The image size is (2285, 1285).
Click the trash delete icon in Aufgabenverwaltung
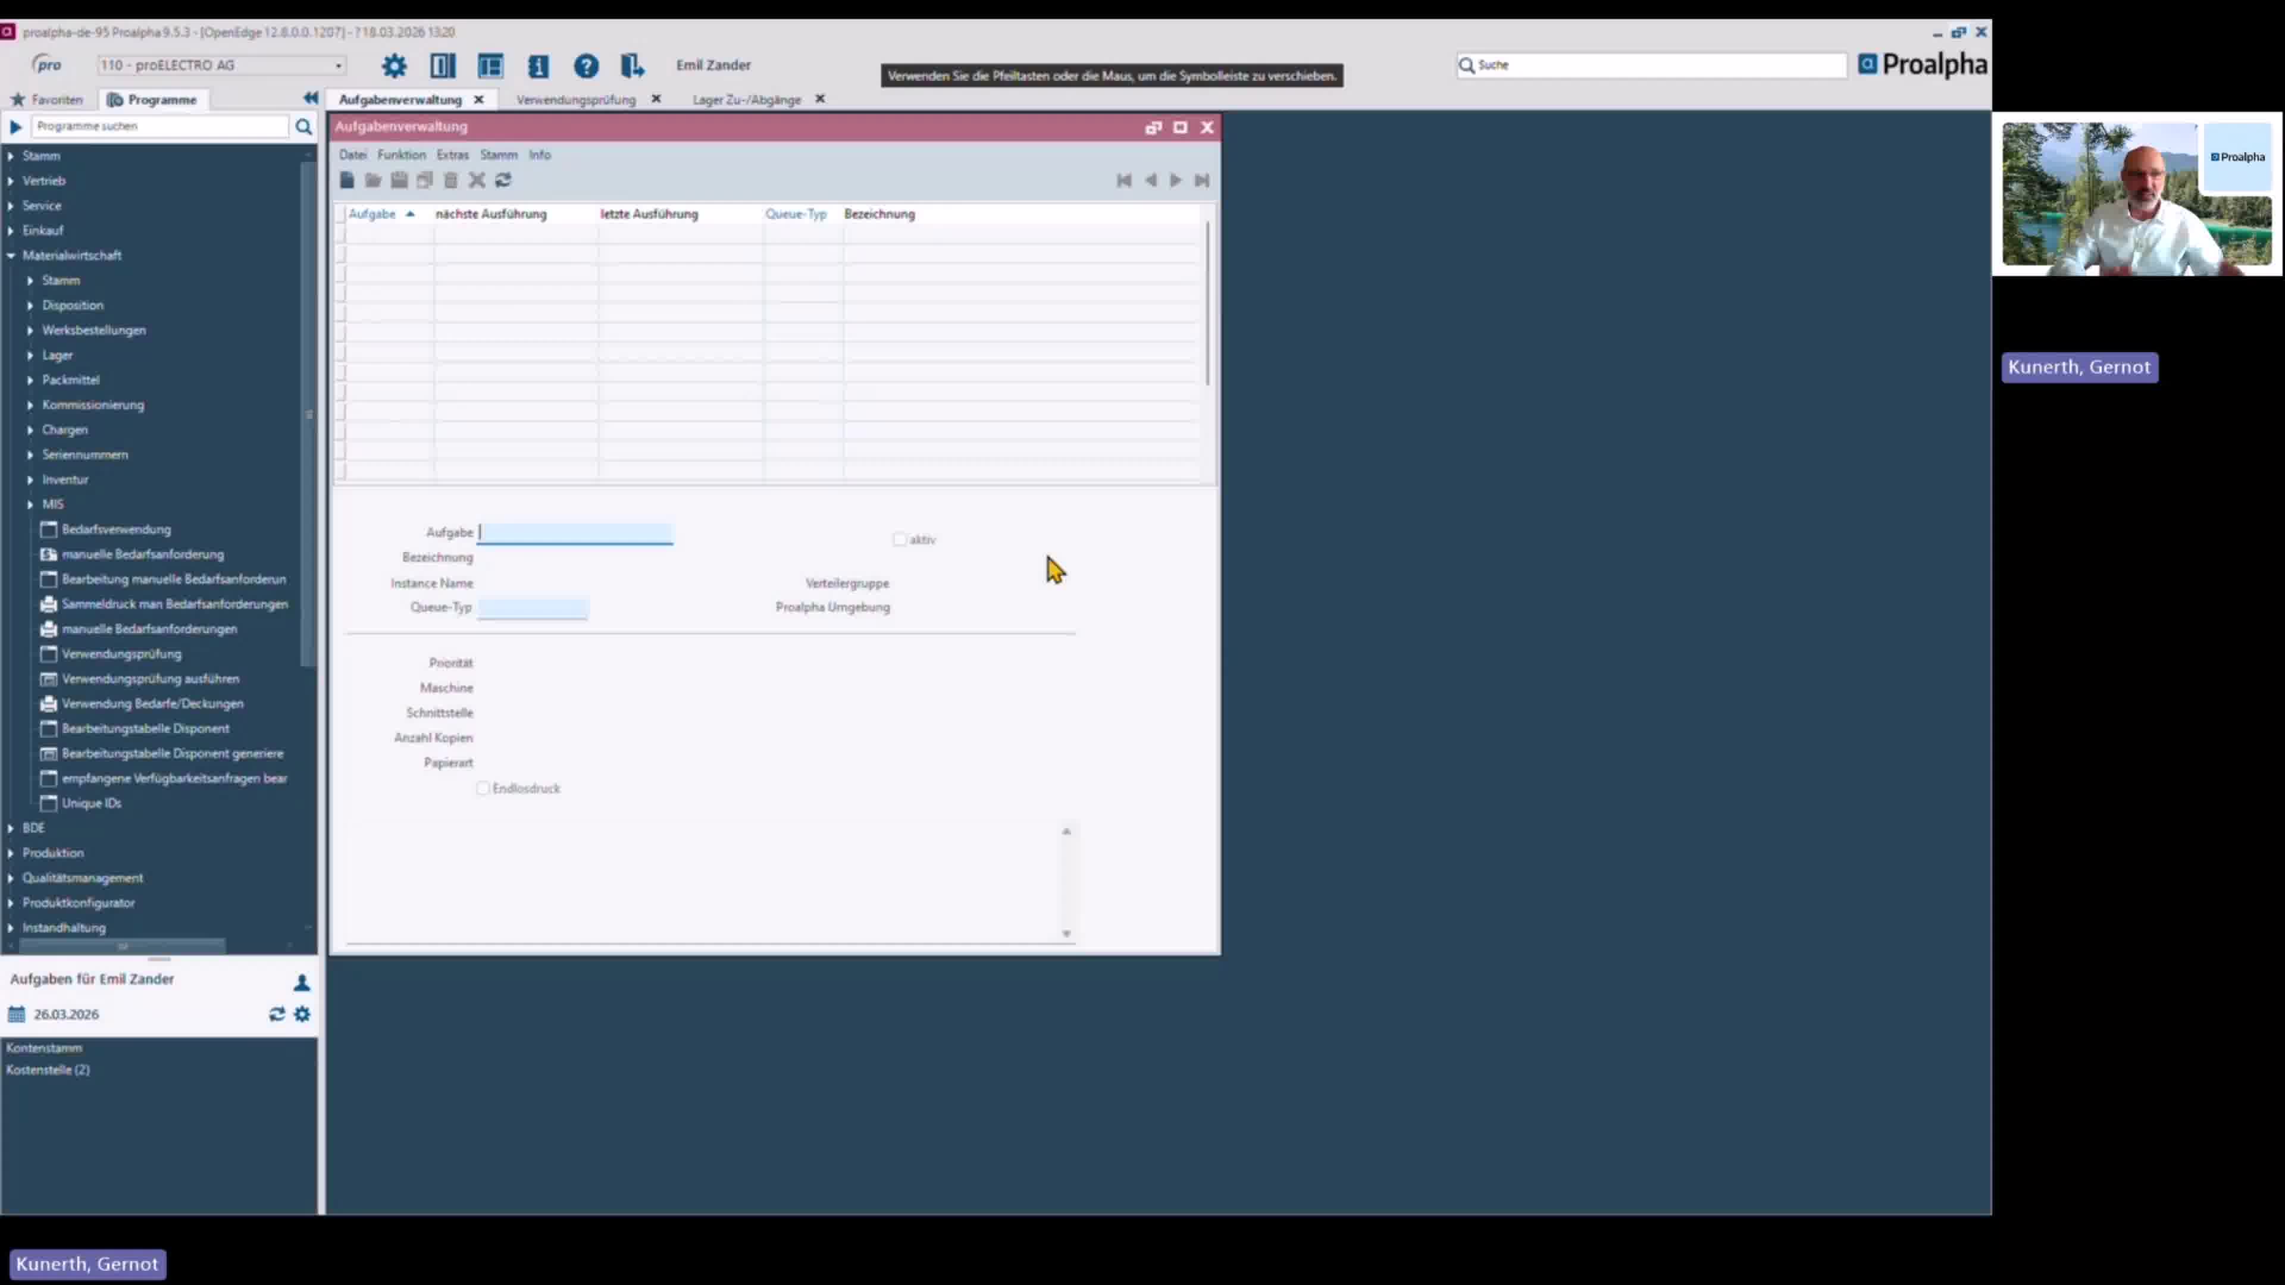click(450, 180)
